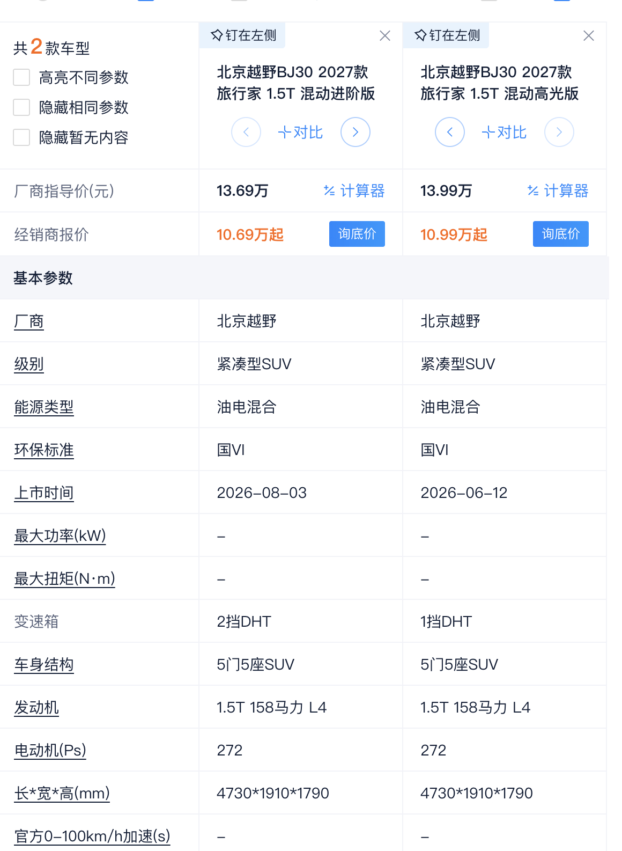Viewport: 622px width, 851px height.
Task: Select the 混动进阶版 model title
Action: point(296,83)
